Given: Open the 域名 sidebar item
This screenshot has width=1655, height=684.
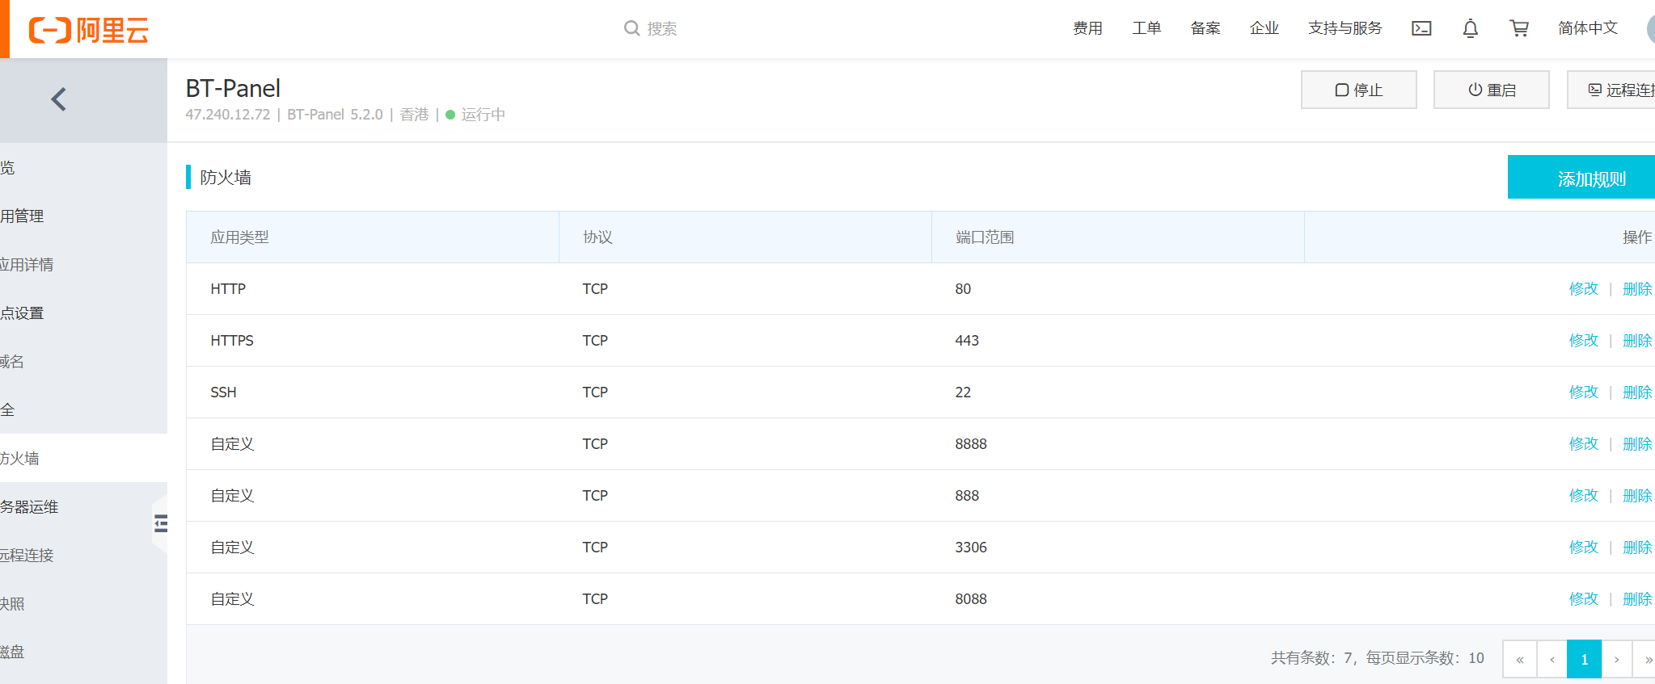Looking at the screenshot, I should tap(83, 361).
